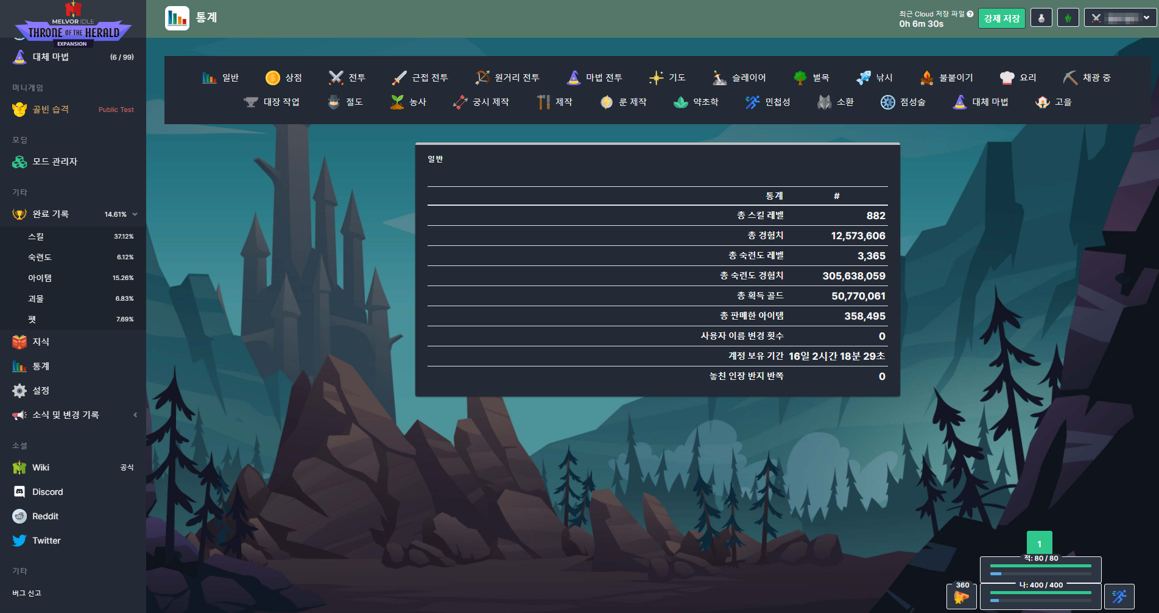Open 통계 in the sidebar

coord(73,366)
